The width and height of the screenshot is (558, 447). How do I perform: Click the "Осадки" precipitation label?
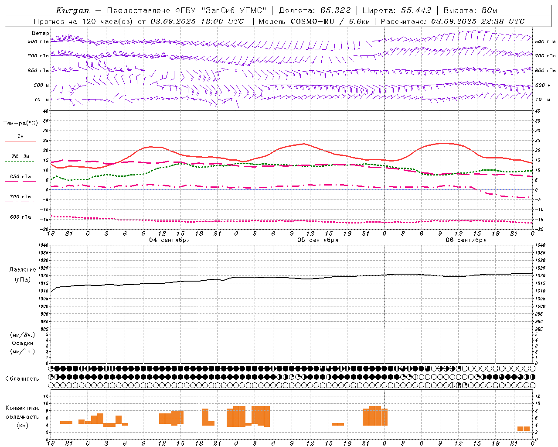click(23, 343)
